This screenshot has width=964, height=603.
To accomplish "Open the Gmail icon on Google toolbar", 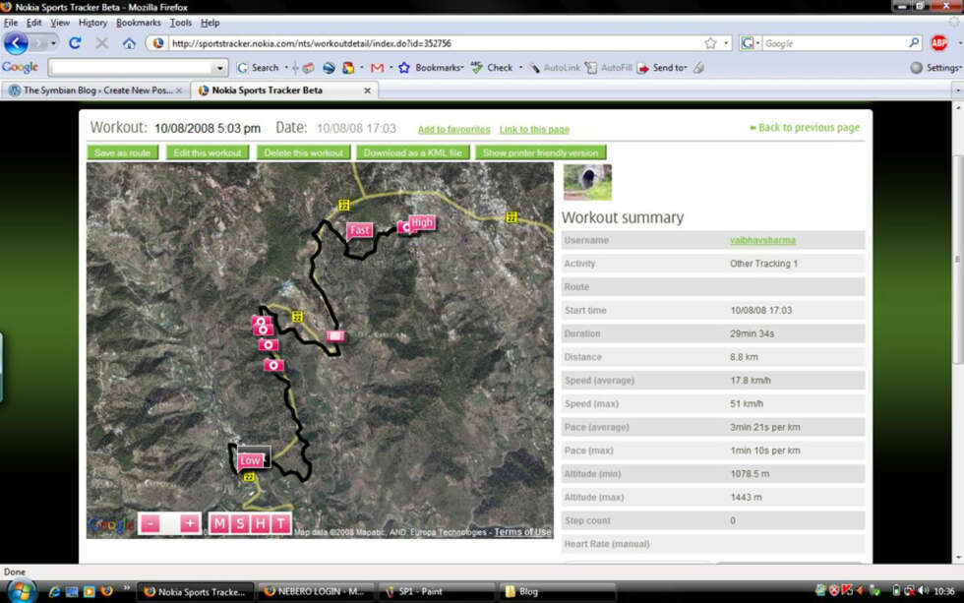I will point(378,68).
